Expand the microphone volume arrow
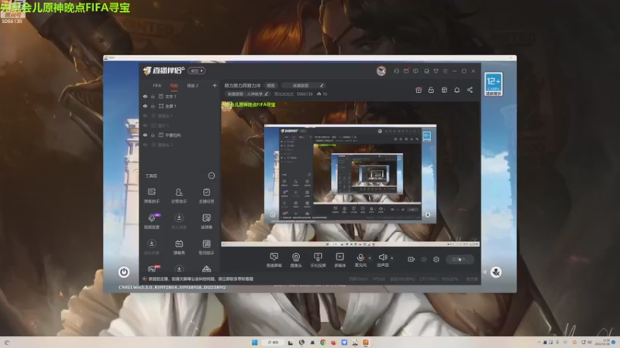The height and width of the screenshot is (348, 620). pos(370,258)
